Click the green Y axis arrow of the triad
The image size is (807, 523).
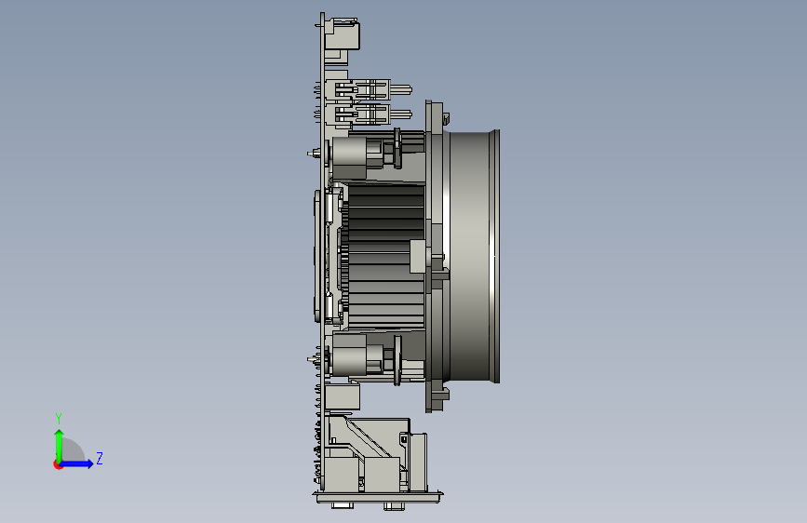60,445
